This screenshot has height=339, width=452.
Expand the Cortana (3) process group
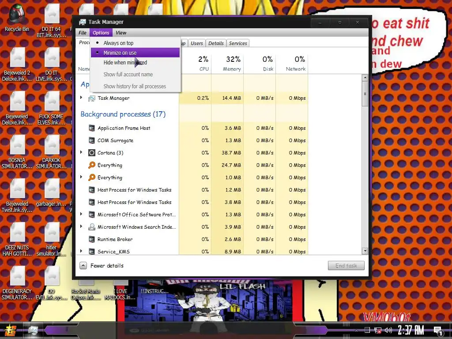pyautogui.click(x=81, y=152)
